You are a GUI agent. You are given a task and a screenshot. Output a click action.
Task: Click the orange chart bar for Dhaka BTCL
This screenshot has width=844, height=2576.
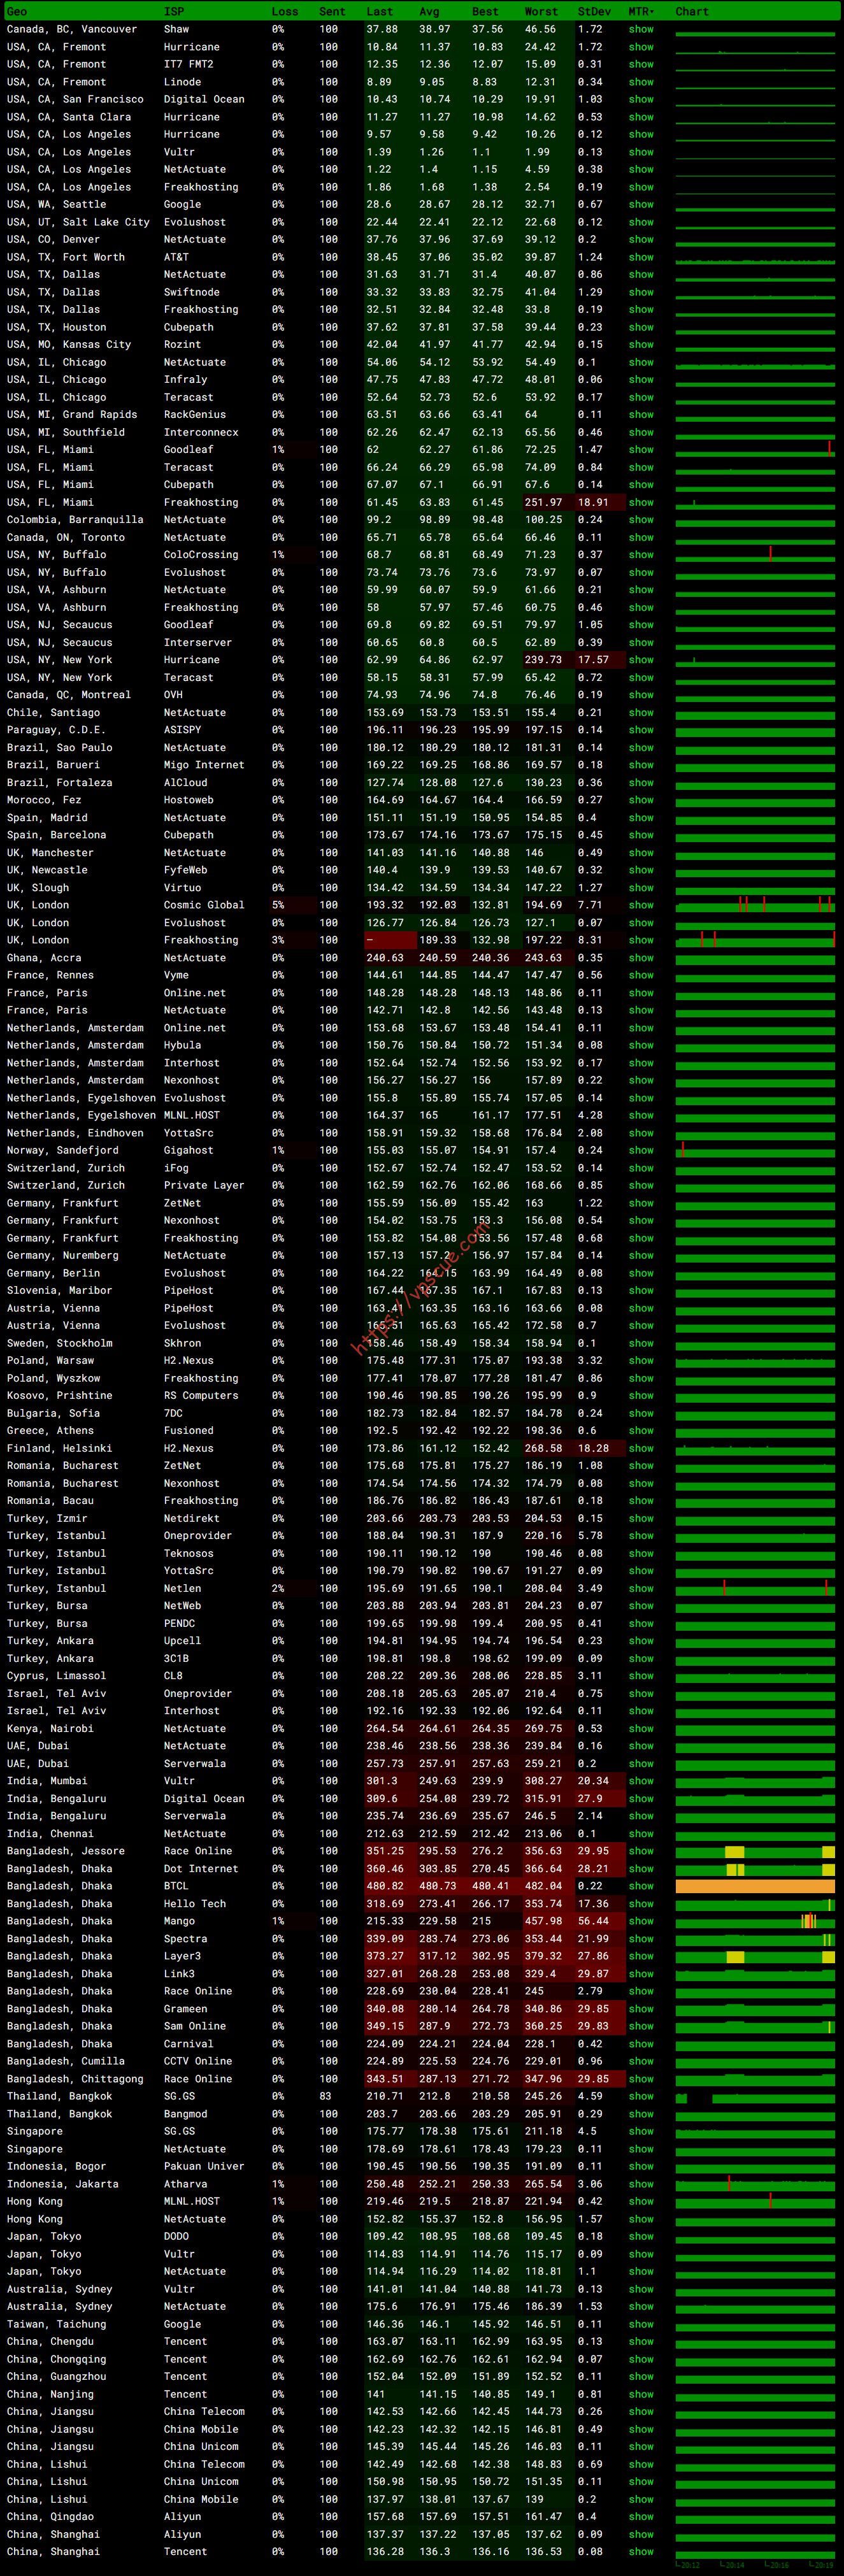(755, 1886)
